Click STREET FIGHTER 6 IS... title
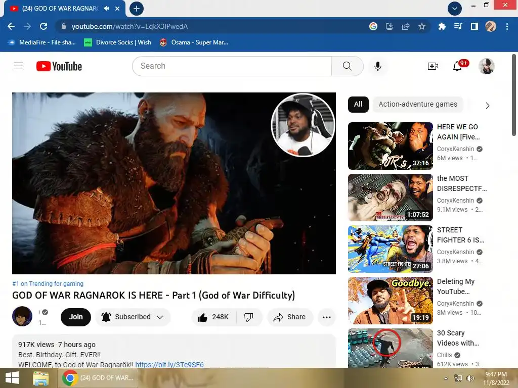The height and width of the screenshot is (388, 518). pos(460,235)
